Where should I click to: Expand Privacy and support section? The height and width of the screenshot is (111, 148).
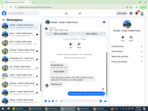click(x=127, y=62)
